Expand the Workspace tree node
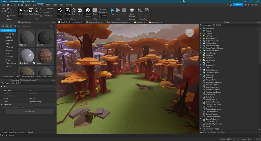This screenshot has width=261, height=141. pyautogui.click(x=201, y=29)
